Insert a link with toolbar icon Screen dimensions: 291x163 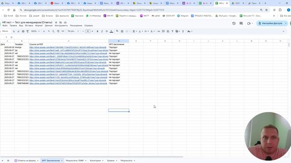(x=159, y=31)
